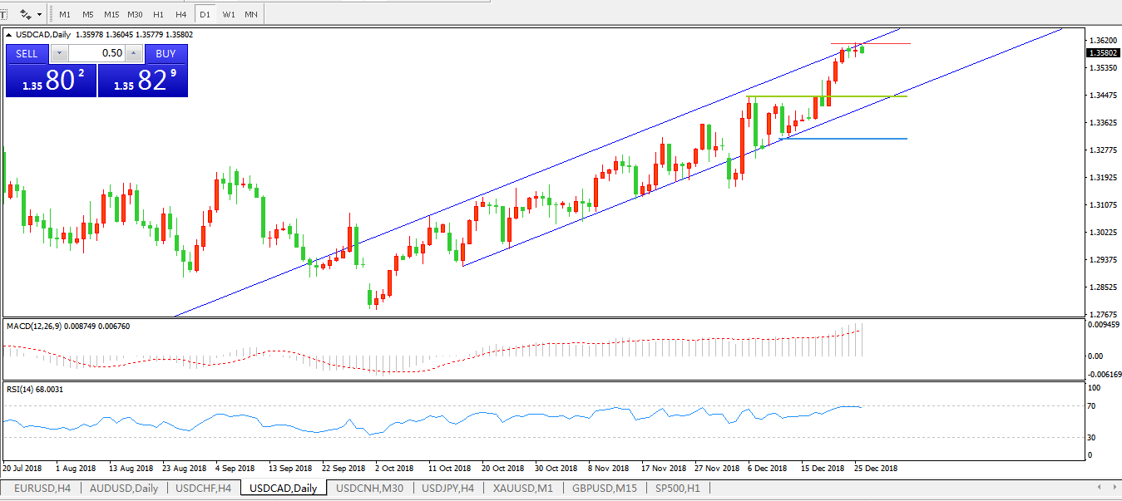Open dropdown arrow beside arrows tool
This screenshot has height=501, width=1122.
[40, 15]
